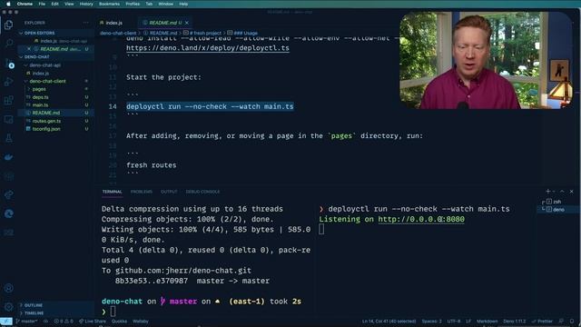This screenshot has width=581, height=327.
Task: Click errors and warnings count in status bar
Action: (x=64, y=321)
